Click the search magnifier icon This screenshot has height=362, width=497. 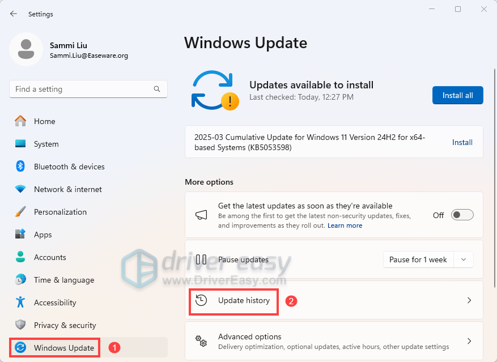point(157,89)
